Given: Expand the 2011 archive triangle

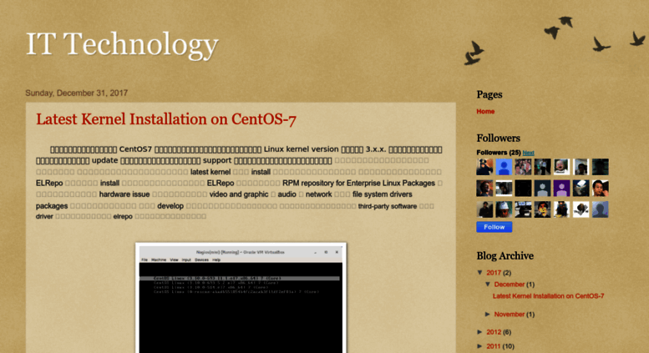Looking at the screenshot, I should tap(480, 346).
